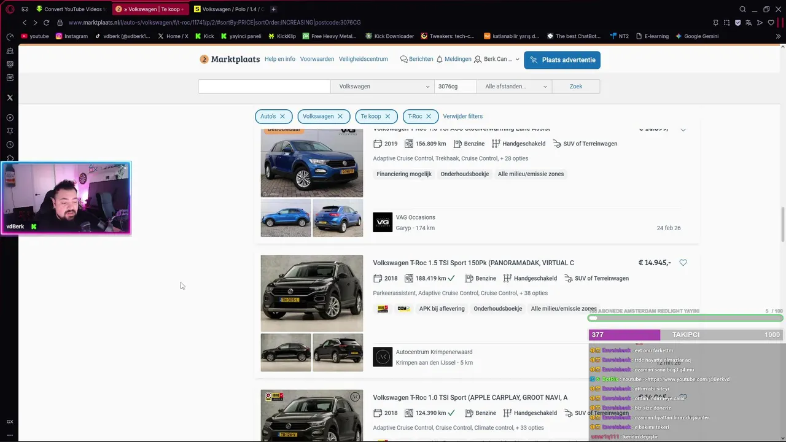The width and height of the screenshot is (786, 442).
Task: Open the history clock icon in sidebar
Action: pos(10,145)
